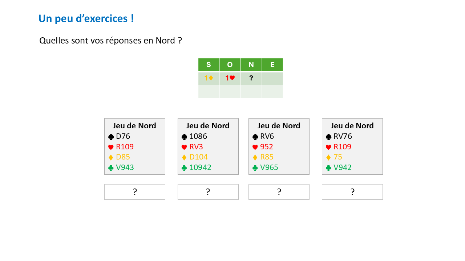The image size is (465, 261).
Task: Select the E column header in bidding table
Action: tap(272, 65)
